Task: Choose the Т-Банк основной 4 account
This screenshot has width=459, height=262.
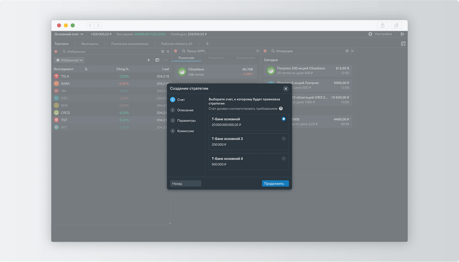Action: pos(248,162)
